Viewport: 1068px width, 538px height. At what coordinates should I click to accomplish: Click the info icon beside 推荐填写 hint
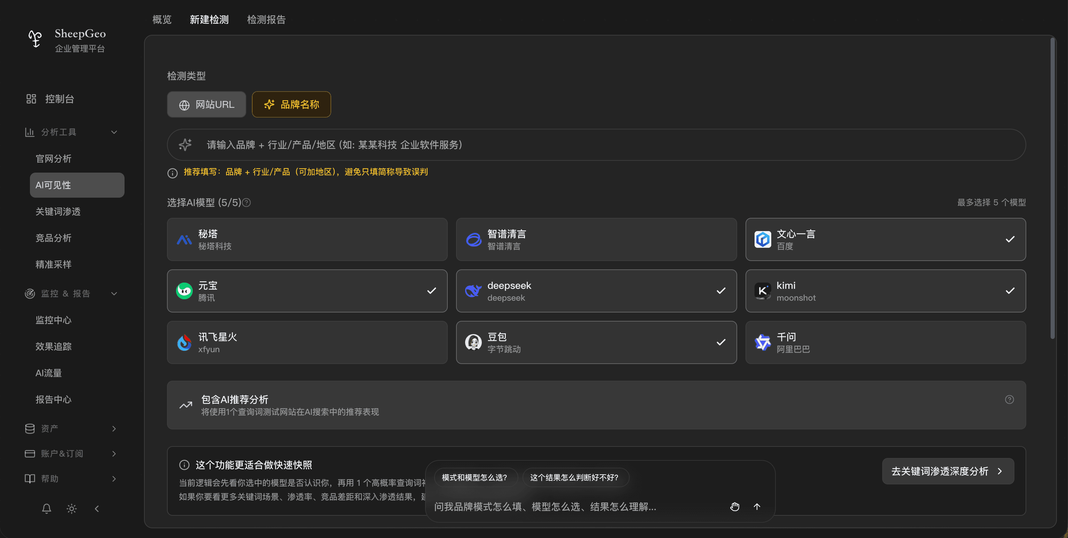[x=173, y=173]
